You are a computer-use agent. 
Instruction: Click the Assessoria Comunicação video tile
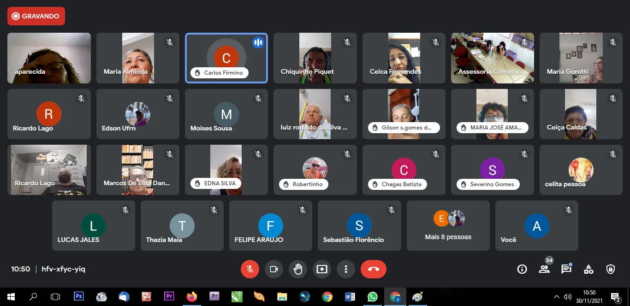tap(492, 58)
